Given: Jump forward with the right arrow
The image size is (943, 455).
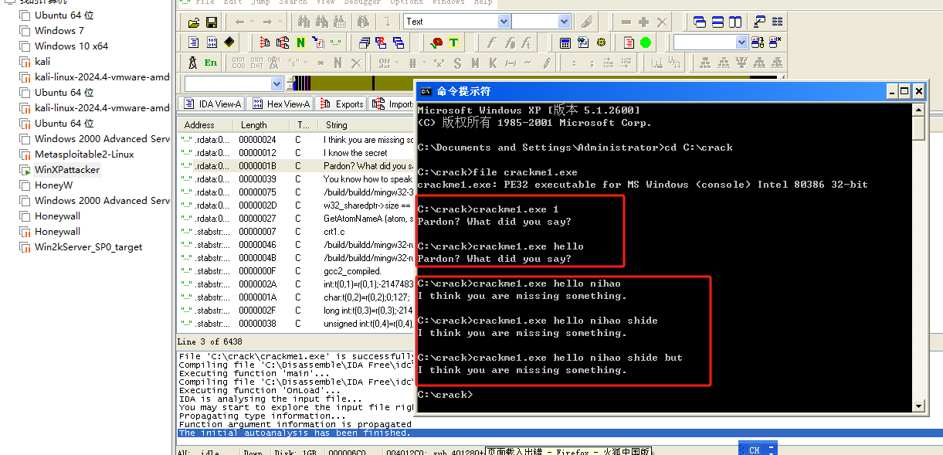Looking at the screenshot, I should coord(267,22).
